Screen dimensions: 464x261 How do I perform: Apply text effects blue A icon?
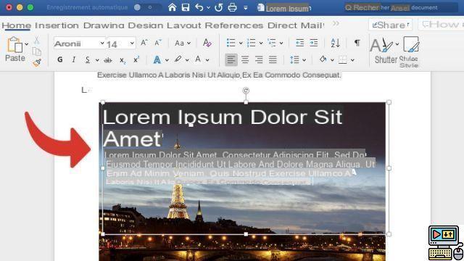coord(157,60)
